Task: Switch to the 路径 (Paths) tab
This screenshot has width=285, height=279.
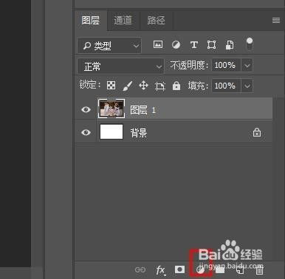Action: pyautogui.click(x=156, y=21)
